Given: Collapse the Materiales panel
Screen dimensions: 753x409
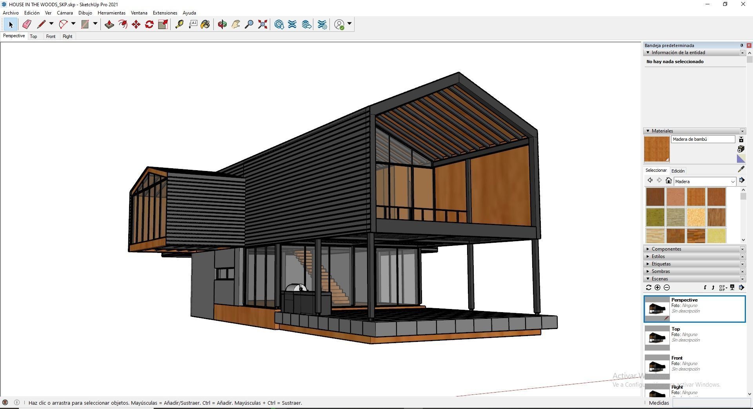Looking at the screenshot, I should pos(695,131).
